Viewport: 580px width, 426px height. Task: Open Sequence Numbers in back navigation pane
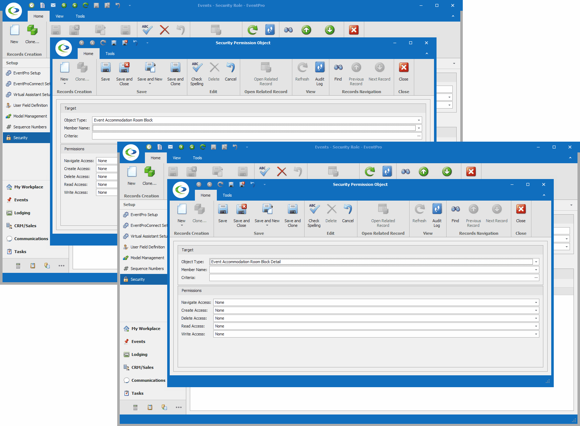[27, 127]
